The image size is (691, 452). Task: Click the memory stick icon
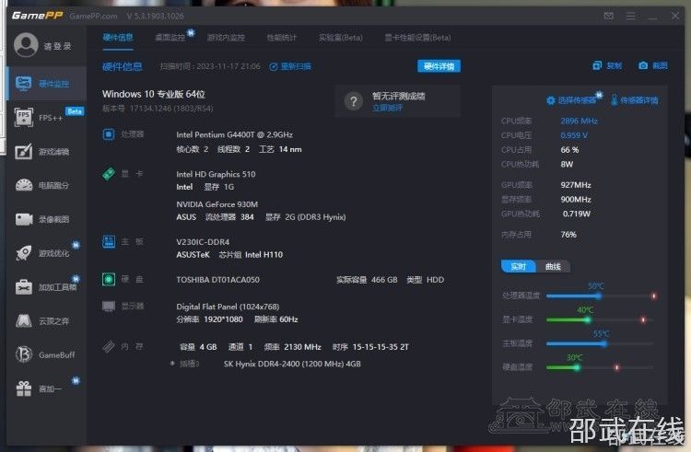[109, 346]
